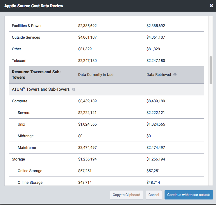The width and height of the screenshot is (216, 205).
Task: Select the Unix sub-tower label
Action: tap(21, 124)
